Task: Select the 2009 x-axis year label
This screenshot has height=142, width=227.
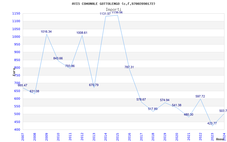Action: point(47,137)
